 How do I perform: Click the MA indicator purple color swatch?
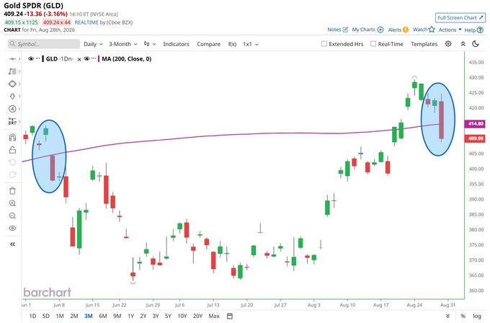pyautogui.click(x=99, y=59)
